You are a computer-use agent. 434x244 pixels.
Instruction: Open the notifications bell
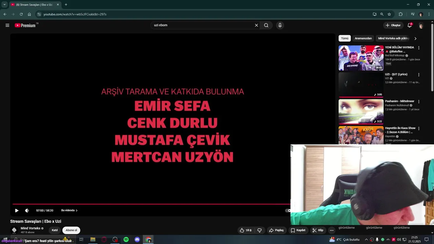[410, 25]
